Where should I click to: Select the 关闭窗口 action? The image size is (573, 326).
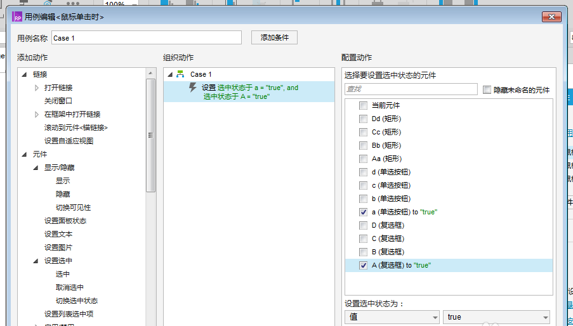click(x=58, y=101)
